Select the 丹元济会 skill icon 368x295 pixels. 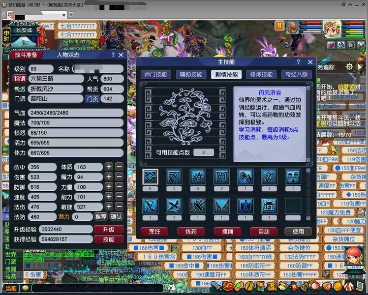pyautogui.click(x=150, y=177)
